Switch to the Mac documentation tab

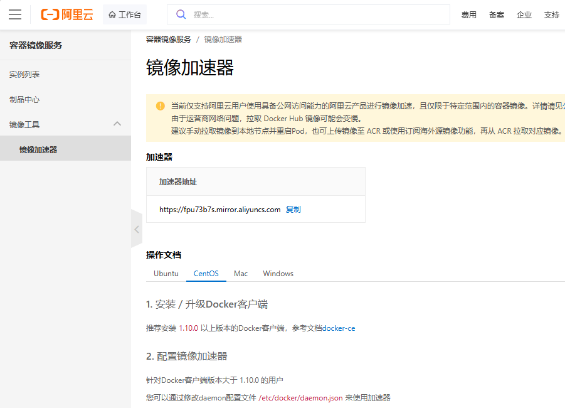tap(241, 274)
